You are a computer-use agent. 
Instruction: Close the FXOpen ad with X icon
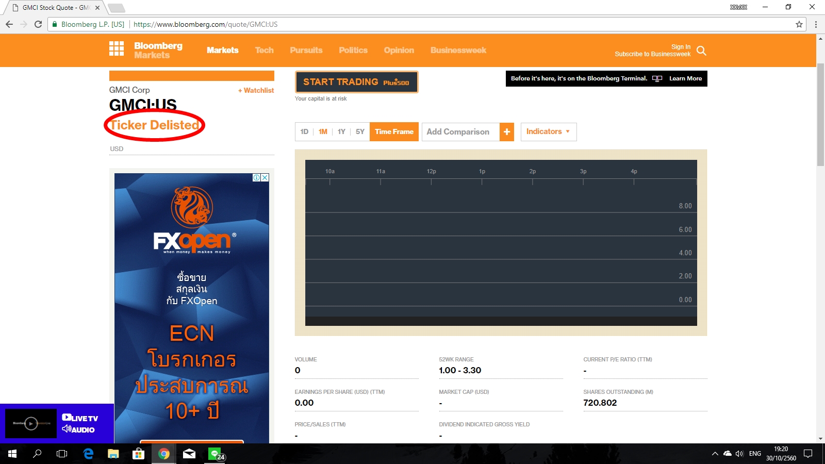coord(265,177)
